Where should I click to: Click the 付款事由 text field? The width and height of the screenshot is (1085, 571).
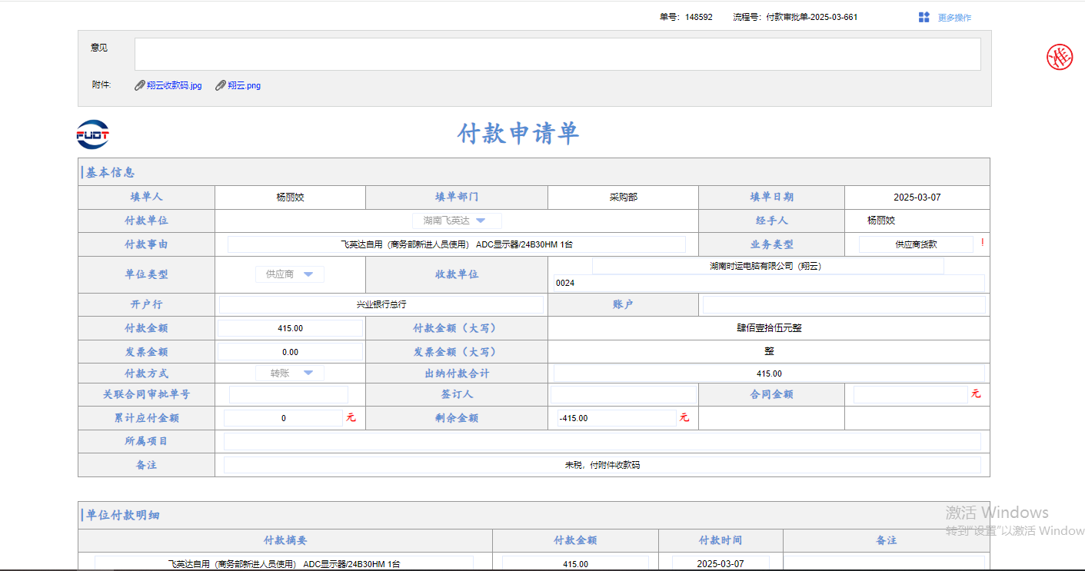(x=456, y=244)
